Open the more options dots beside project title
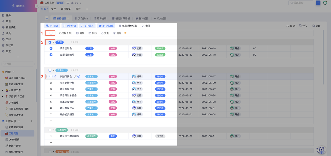 tap(80, 3)
